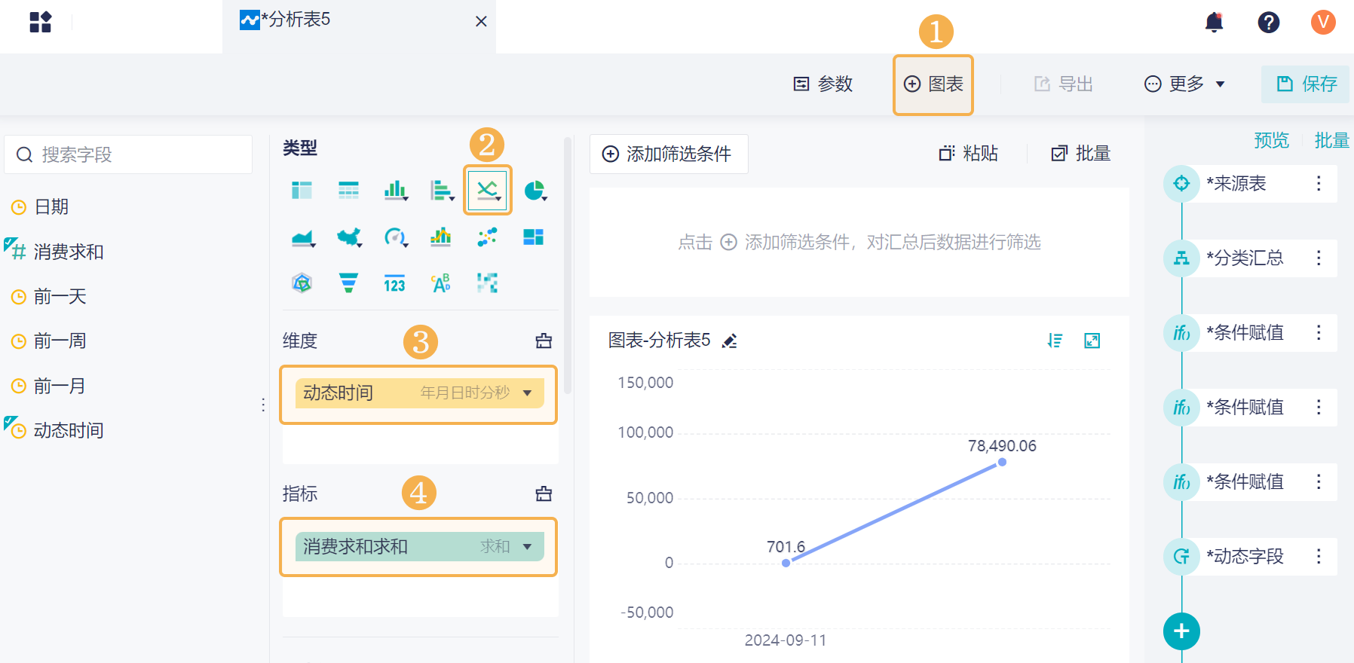Viewport: 1354px width, 663px height.
Task: Select the detail table chart type
Action: 348,190
